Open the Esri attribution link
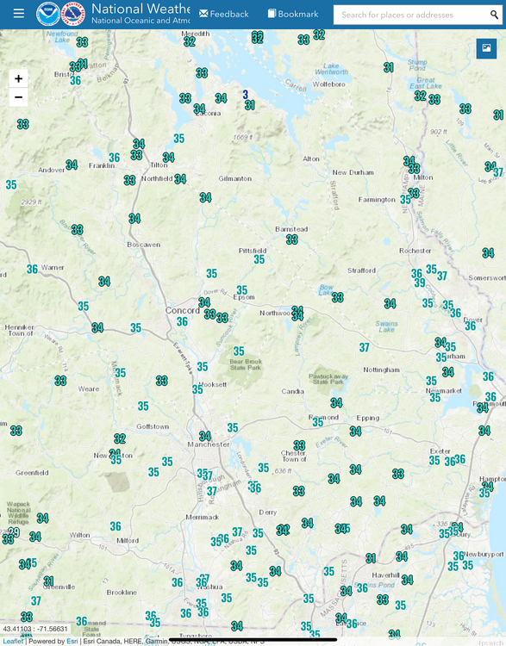This screenshot has height=646, width=506. click(x=72, y=641)
